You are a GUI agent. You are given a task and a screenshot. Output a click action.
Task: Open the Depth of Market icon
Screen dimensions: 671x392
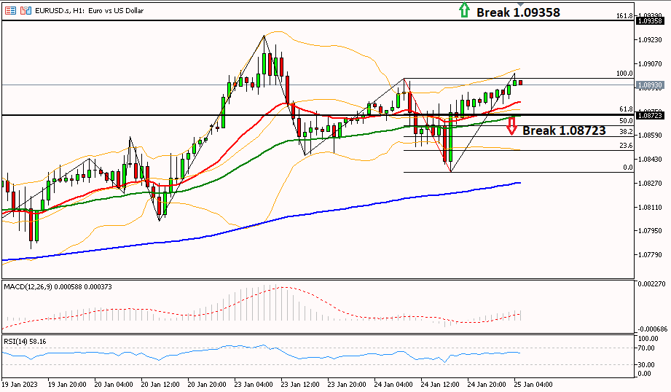(x=10, y=10)
